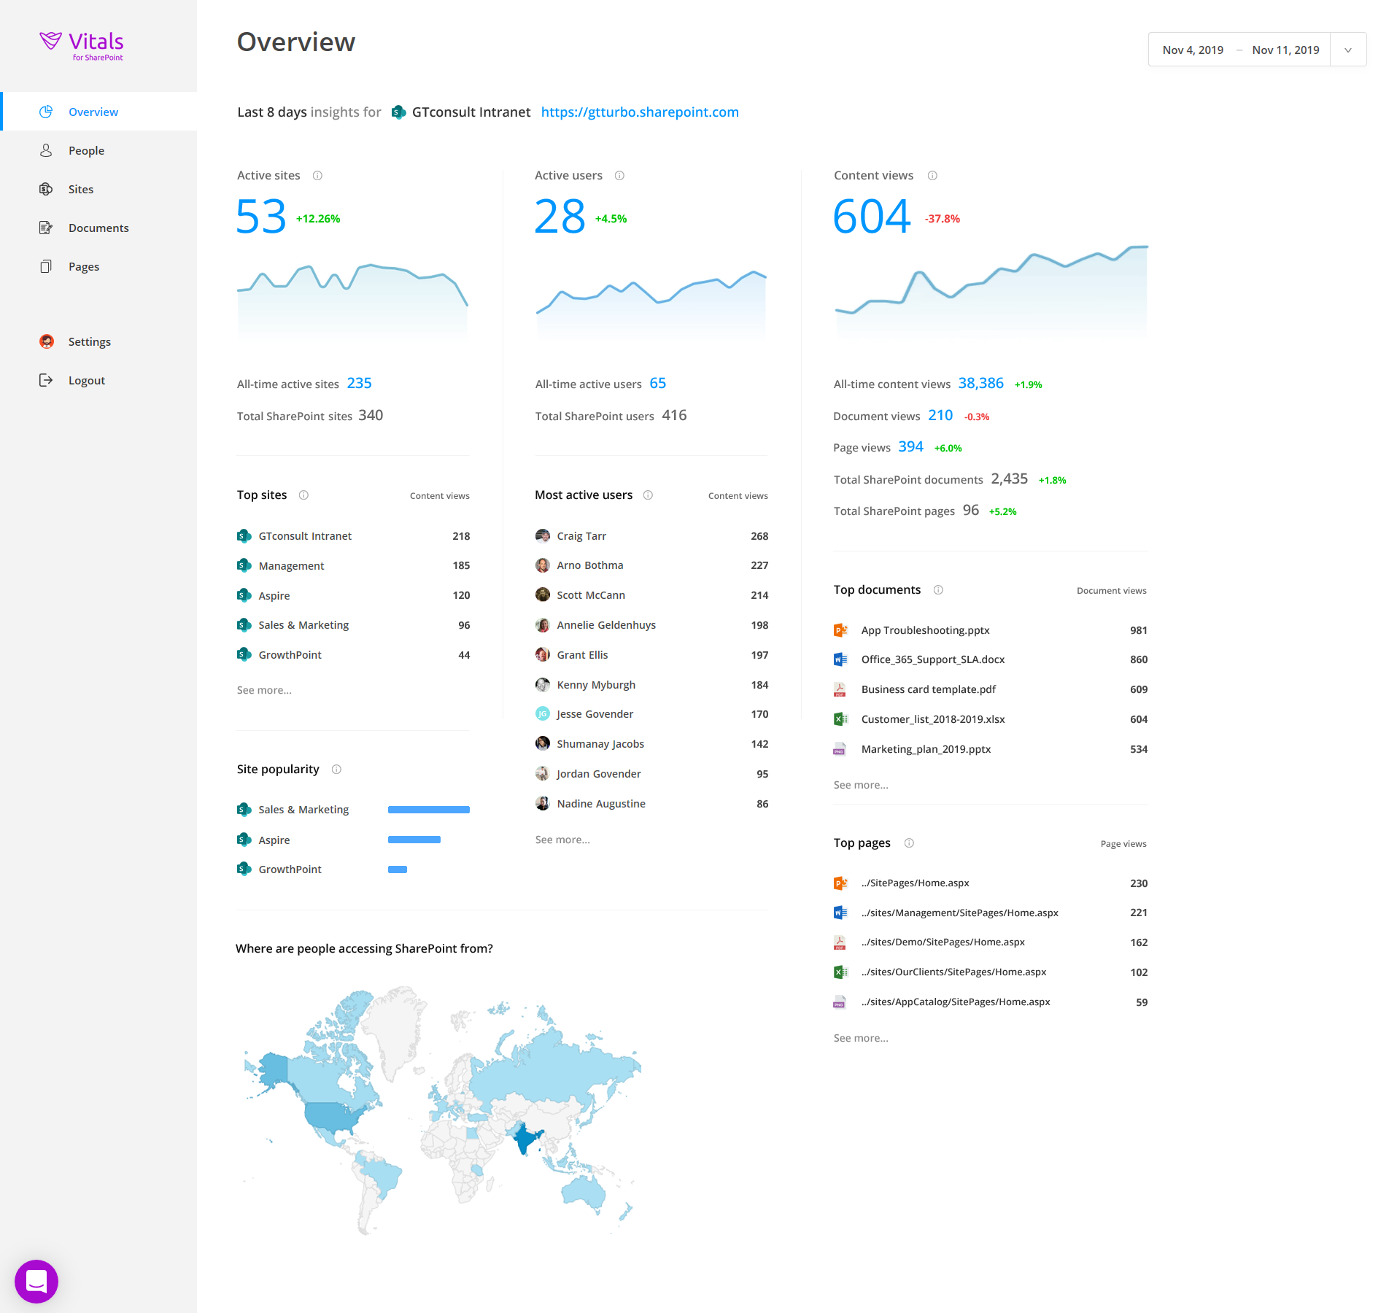This screenshot has width=1397, height=1313.
Task: Click PowerPoint icon for App Troubleshooting.pptx
Action: tap(840, 630)
